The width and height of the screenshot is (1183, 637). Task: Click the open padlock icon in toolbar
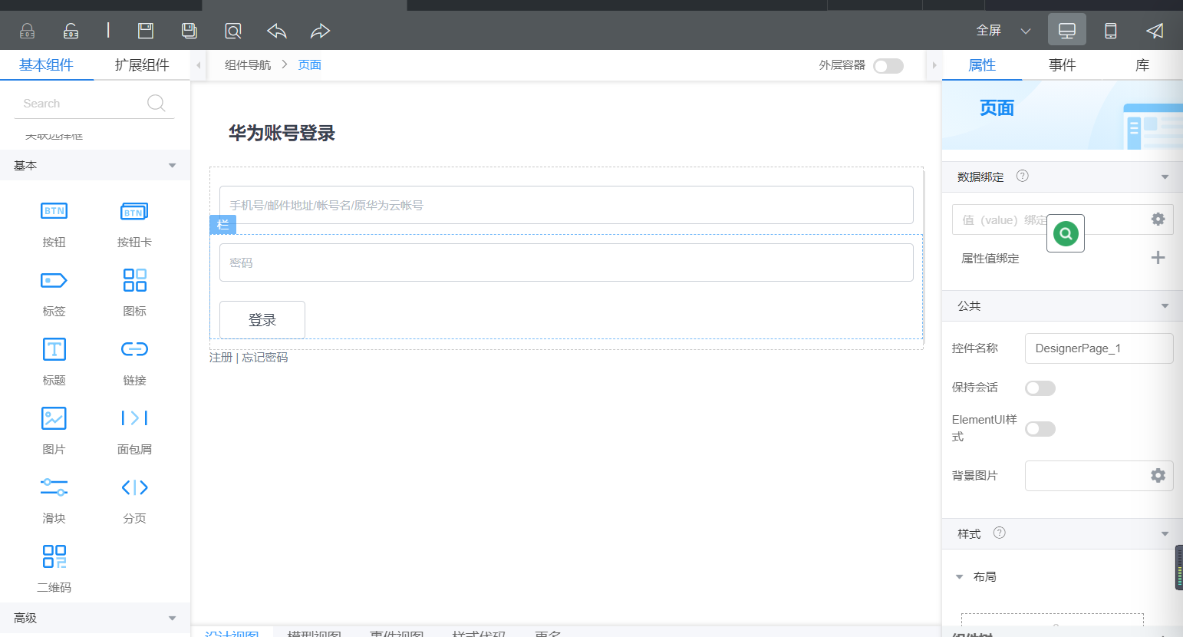point(71,31)
